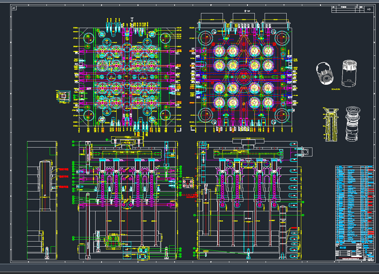Select the narrow section view at far left
The image size is (379, 274).
coord(42,201)
